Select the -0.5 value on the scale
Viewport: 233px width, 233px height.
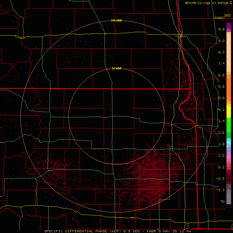tap(220, 179)
